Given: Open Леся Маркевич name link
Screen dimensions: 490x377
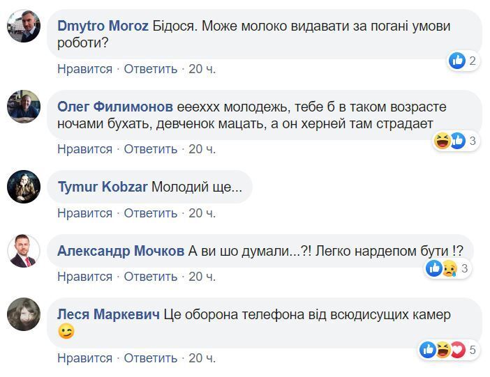Looking at the screenshot, I should (108, 314).
